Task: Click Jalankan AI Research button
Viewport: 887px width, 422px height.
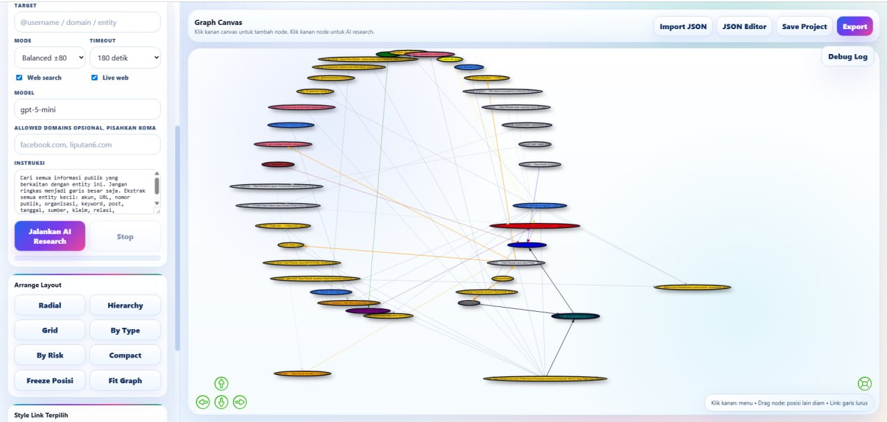Action: click(50, 236)
